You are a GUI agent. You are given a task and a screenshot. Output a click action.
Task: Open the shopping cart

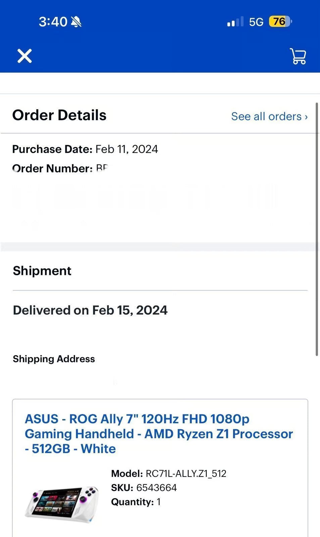pos(298,56)
